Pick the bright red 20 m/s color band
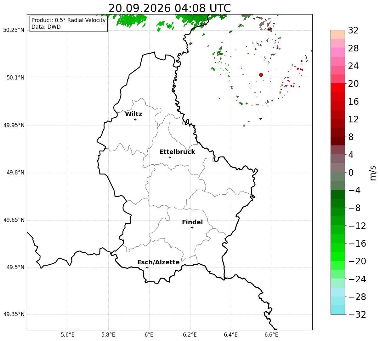The width and height of the screenshot is (380, 341). click(338, 88)
